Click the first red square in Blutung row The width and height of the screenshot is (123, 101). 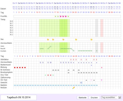[15, 67]
